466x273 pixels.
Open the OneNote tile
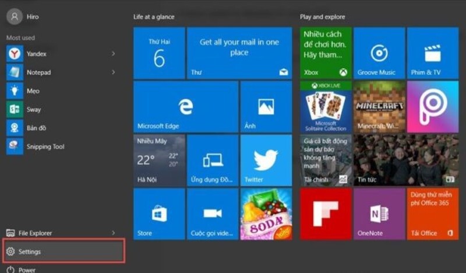tap(379, 213)
